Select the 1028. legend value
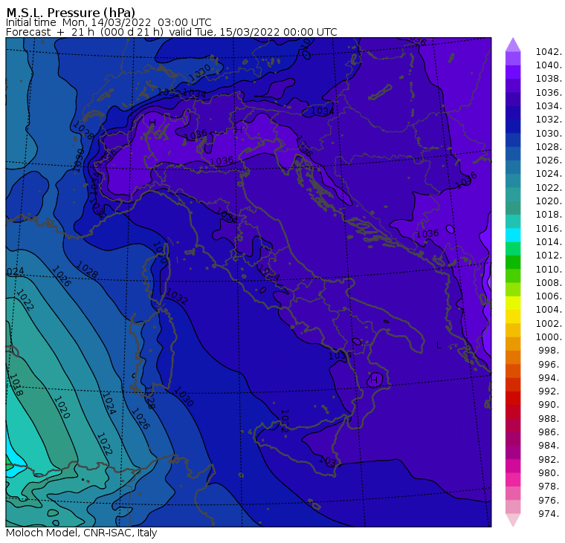Viewport: 565px width, 543px height. (549, 147)
